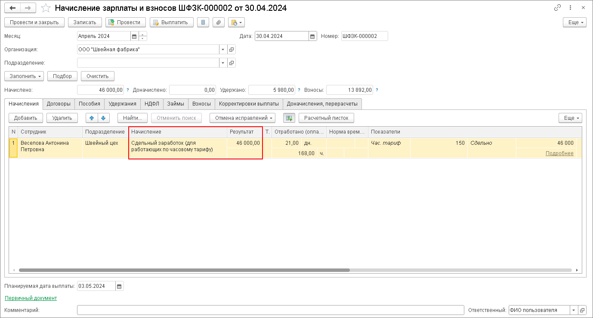The height and width of the screenshot is (318, 593).
Task: Toggle detailed table view icon
Action: coord(289,118)
